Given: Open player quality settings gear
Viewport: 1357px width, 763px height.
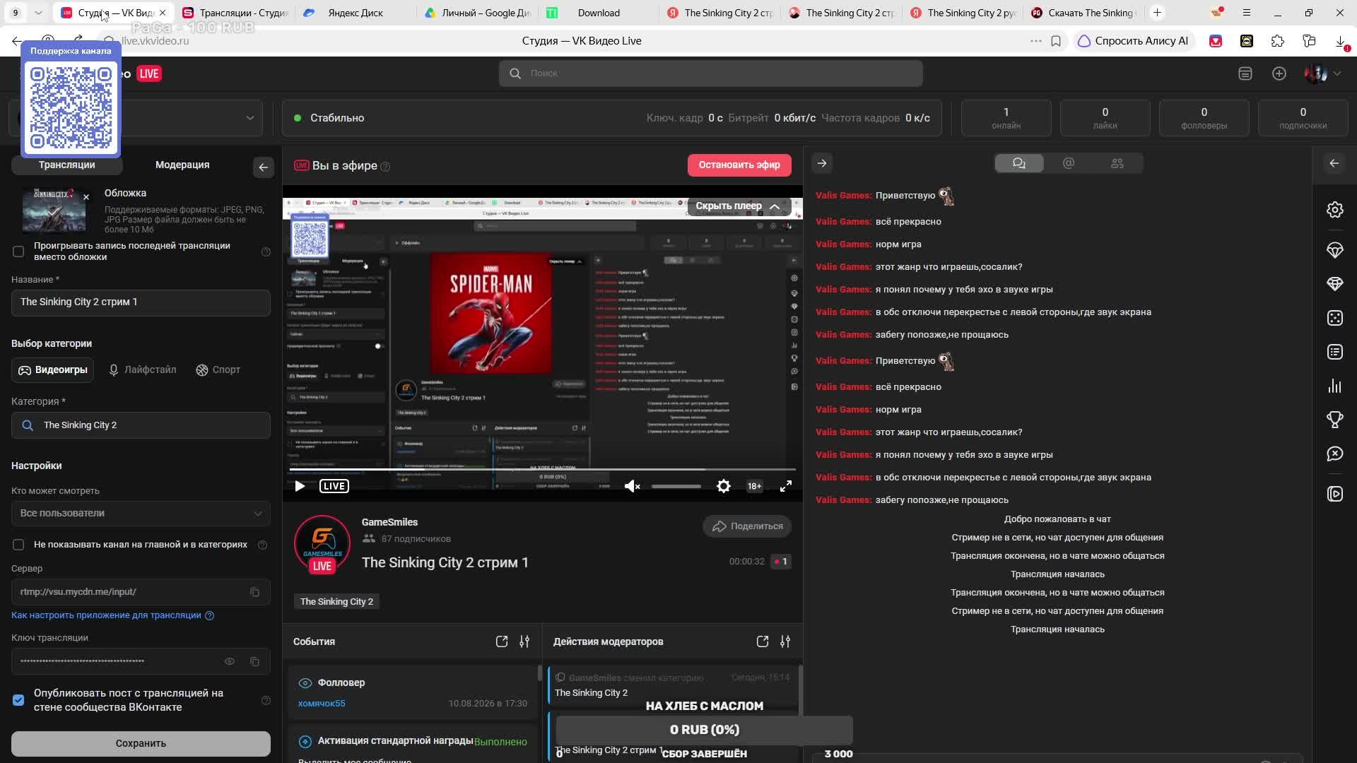Looking at the screenshot, I should click(723, 486).
